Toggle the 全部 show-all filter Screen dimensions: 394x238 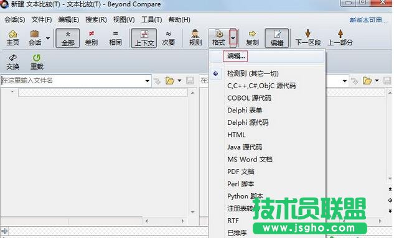[x=68, y=38]
